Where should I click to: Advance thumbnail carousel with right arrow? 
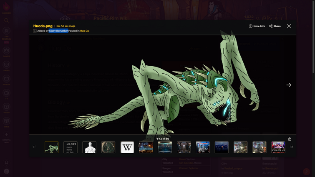[x=292, y=147]
